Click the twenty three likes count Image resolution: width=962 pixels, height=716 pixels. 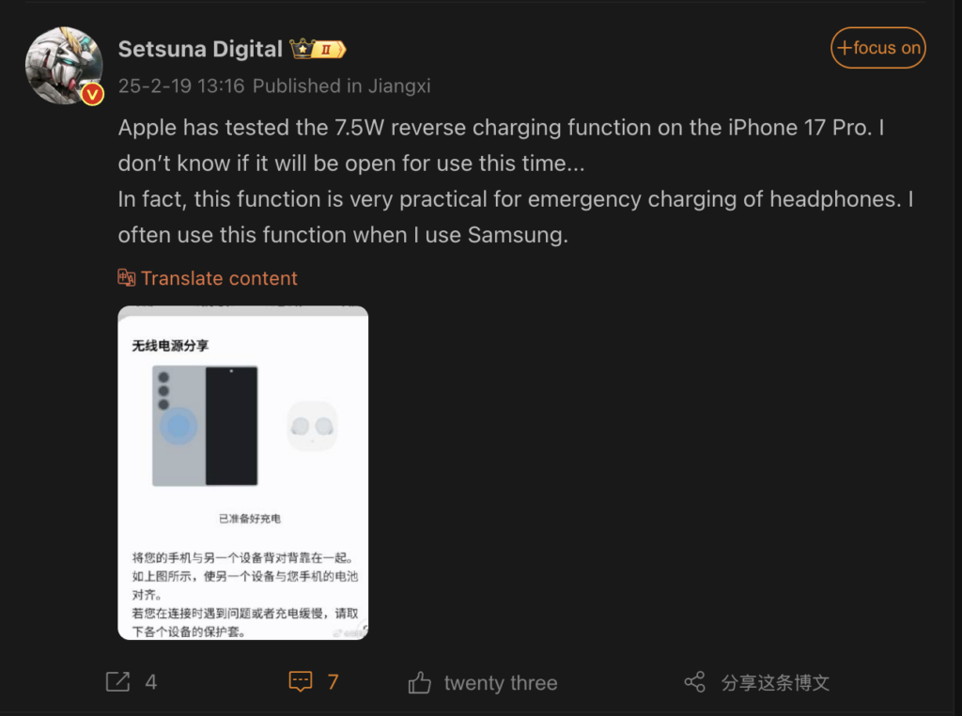click(501, 683)
